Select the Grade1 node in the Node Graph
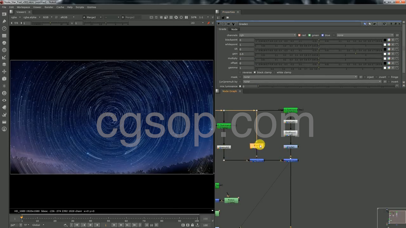The width and height of the screenshot is (406, 228). point(291,147)
